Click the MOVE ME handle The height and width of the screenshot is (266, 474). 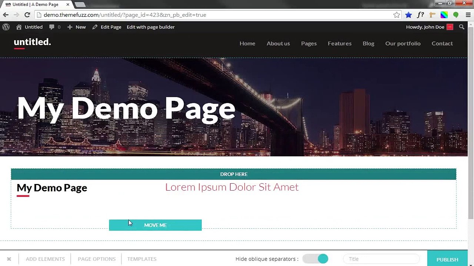tap(155, 225)
